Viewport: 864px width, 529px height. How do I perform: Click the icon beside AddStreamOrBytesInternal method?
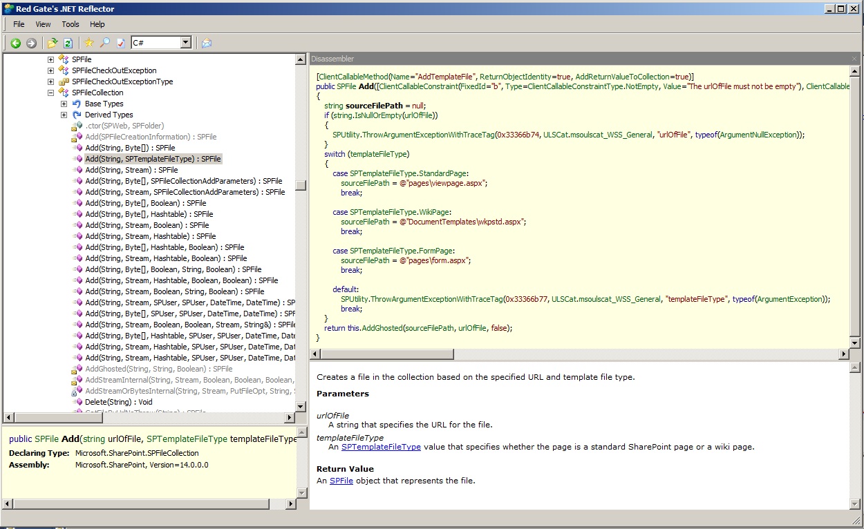pos(77,391)
